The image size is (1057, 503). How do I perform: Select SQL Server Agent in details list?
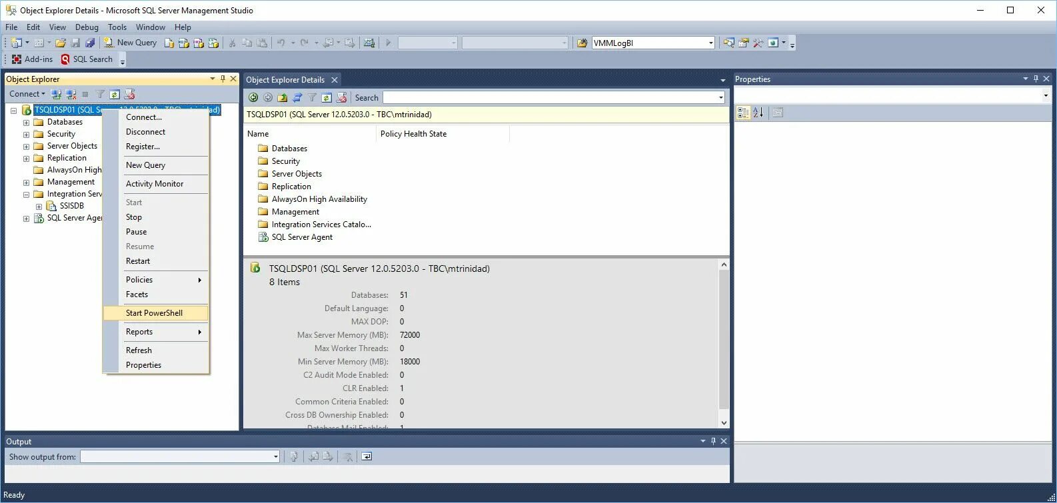295,237
